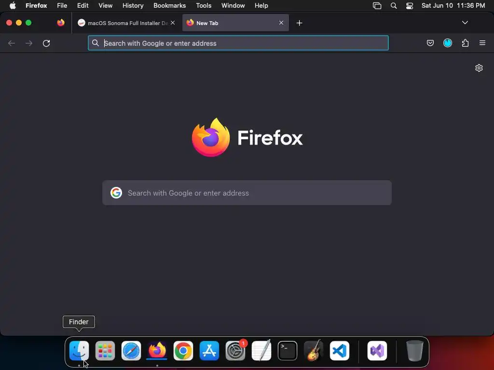The height and width of the screenshot is (370, 494).
Task: Open GarageBand from the Dock
Action: [x=314, y=351]
